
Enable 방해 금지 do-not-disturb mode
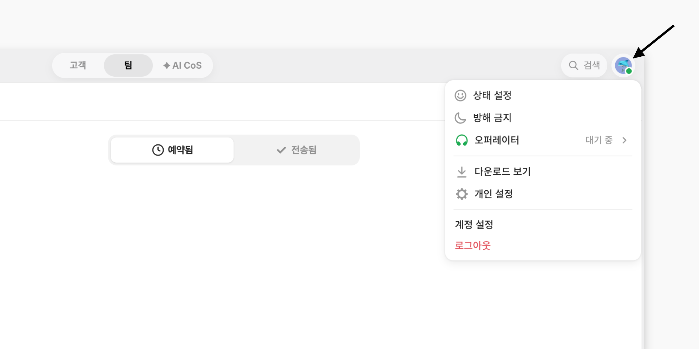[543, 118]
